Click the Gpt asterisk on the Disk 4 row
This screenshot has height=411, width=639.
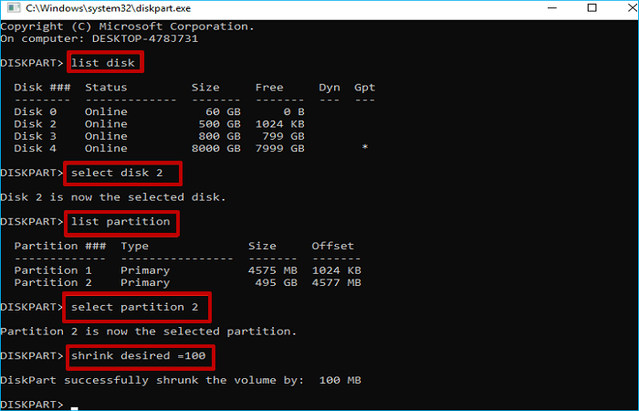(365, 147)
